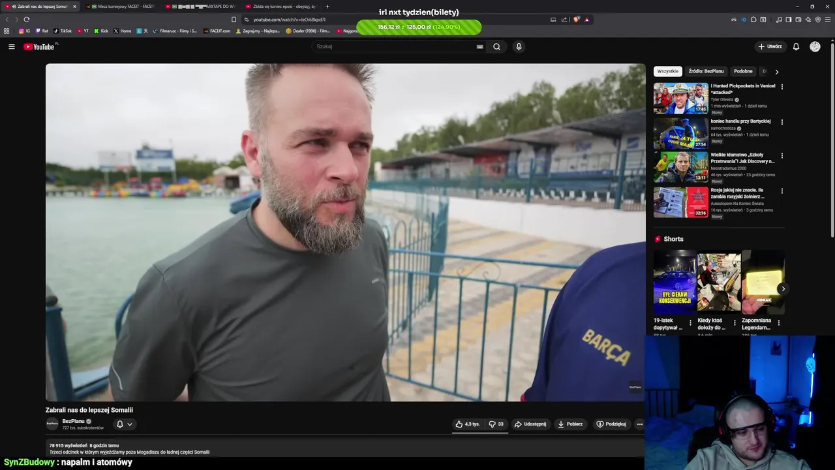This screenshot has height=470, width=835.
Task: Switch to Zbliża się koniec epoki tab
Action: tap(279, 7)
